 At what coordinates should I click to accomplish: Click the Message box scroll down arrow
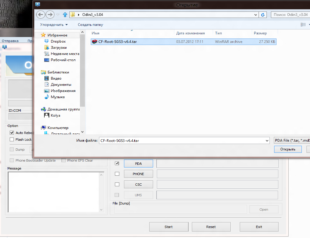(101, 210)
